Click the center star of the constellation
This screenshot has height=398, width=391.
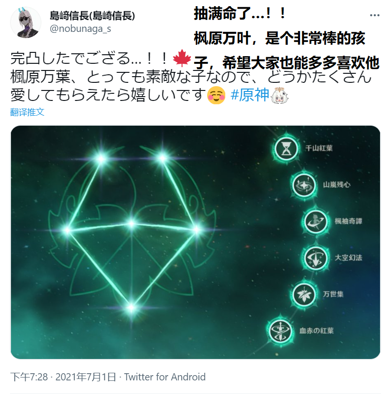131,223
